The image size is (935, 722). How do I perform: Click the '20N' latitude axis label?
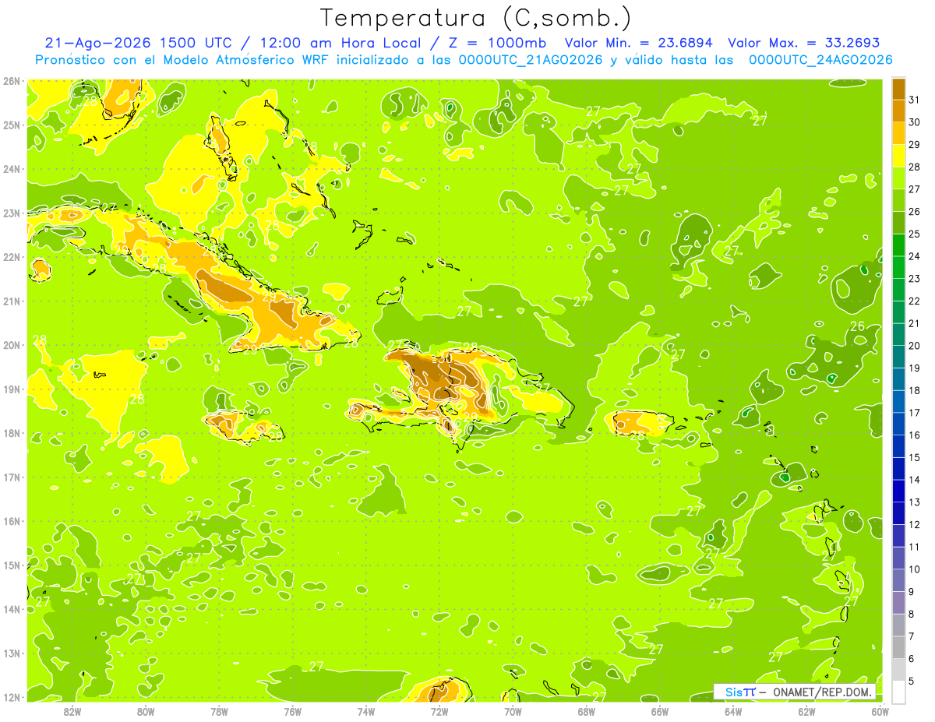pyautogui.click(x=12, y=345)
